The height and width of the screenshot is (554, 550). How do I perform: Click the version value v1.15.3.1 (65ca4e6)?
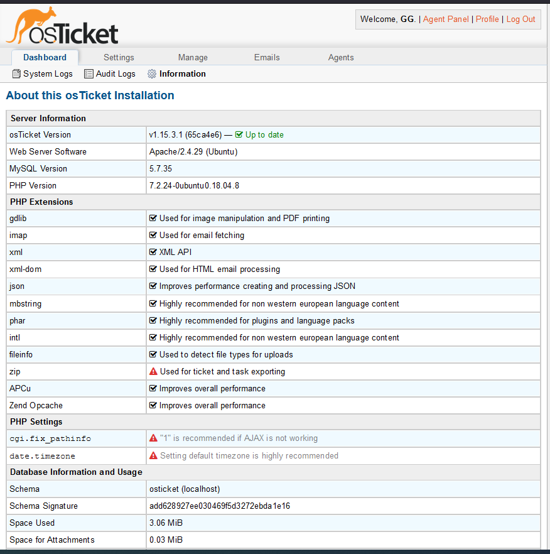[x=185, y=134]
